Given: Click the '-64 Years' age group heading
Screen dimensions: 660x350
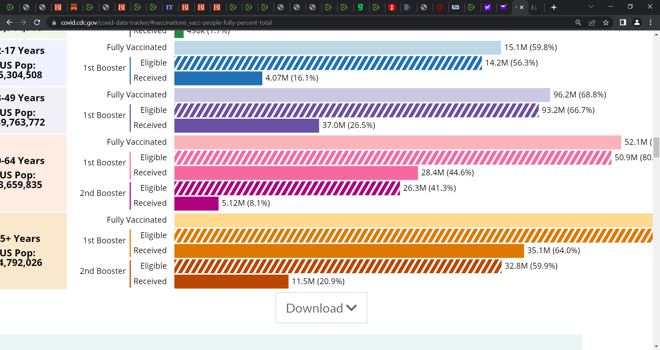Looking at the screenshot, I should [x=22, y=161].
